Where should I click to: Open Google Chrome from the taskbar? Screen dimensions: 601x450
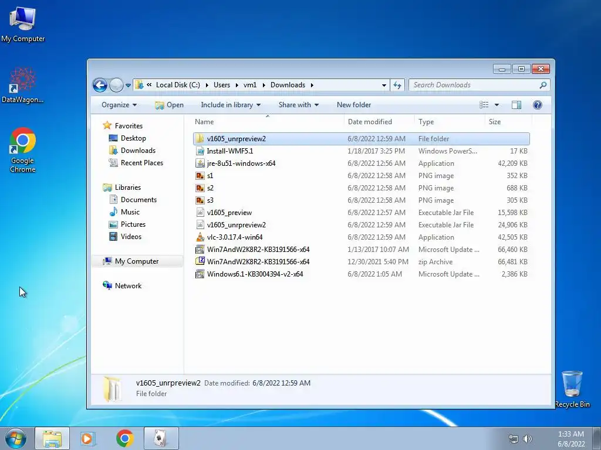(124, 438)
